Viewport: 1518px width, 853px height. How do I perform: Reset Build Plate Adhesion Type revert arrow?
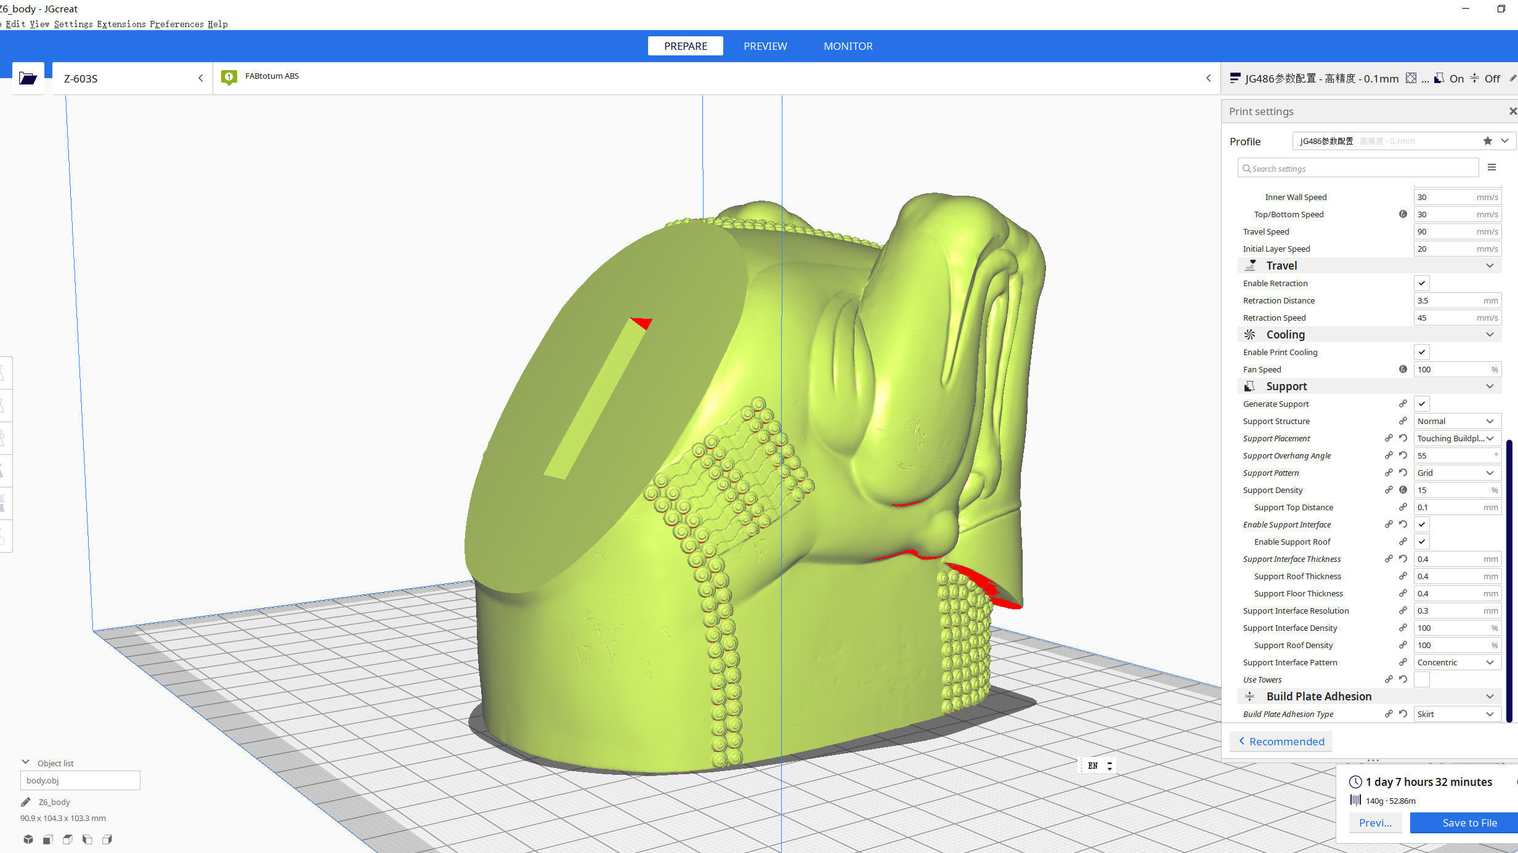(x=1403, y=714)
